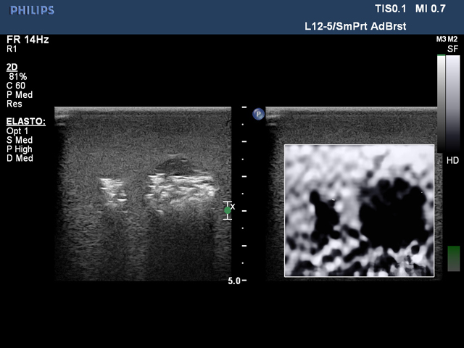Click the L12-5/SmPrt AdBrst transducer preset
Screen dimensions: 464x348
pyautogui.click(x=355, y=26)
